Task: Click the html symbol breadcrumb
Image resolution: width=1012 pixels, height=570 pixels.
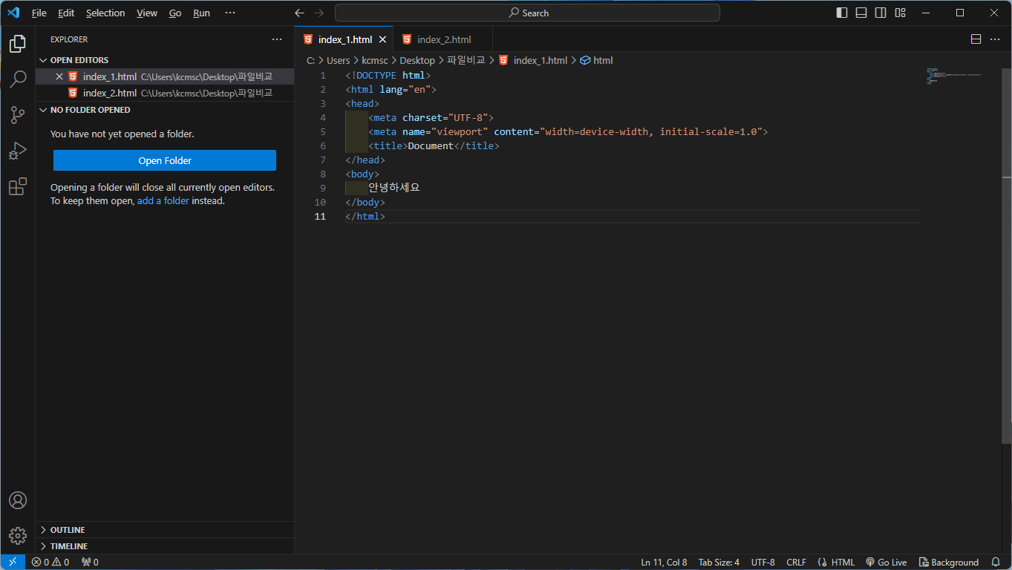Action: 596,60
